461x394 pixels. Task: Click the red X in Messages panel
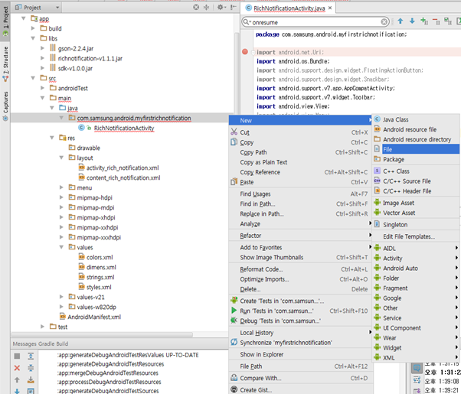pos(17,368)
